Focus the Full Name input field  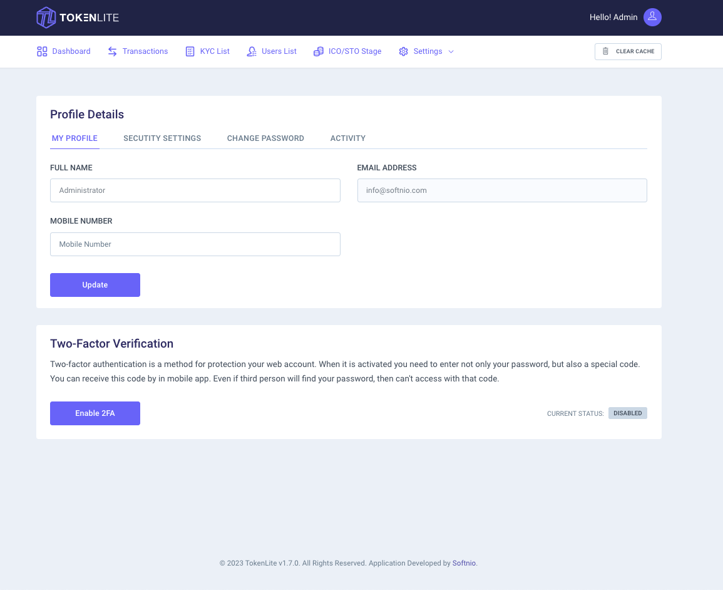[195, 190]
